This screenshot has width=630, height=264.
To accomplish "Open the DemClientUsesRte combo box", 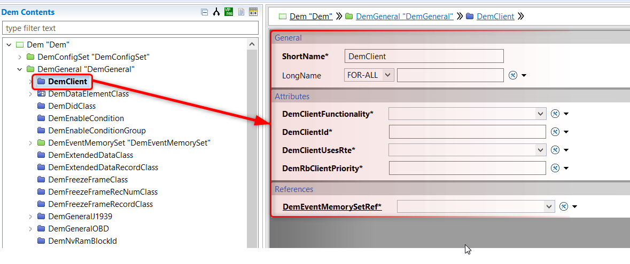I will tap(467, 150).
